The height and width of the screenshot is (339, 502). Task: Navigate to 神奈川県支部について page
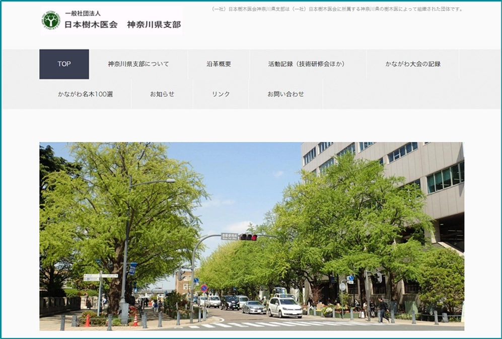click(x=137, y=64)
